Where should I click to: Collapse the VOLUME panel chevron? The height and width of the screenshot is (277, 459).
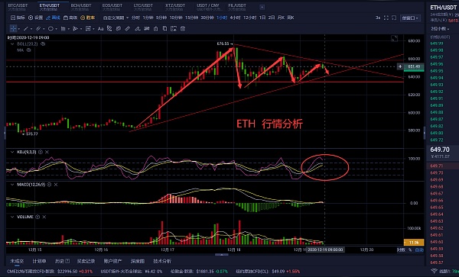pyautogui.click(x=12, y=217)
